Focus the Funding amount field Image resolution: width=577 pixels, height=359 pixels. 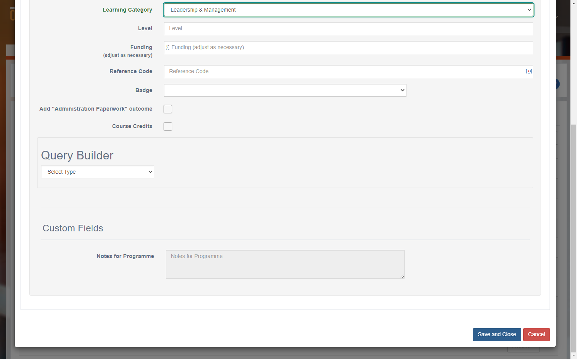pos(348,48)
